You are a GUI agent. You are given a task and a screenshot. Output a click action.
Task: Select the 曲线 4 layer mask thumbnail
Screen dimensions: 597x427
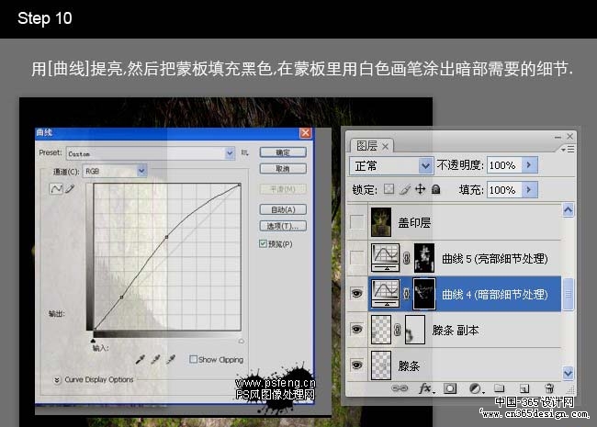coord(424,294)
